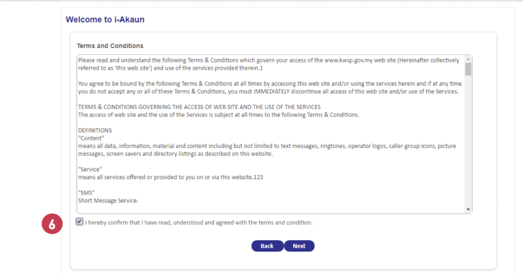Click the "Service" term in the definitions
The width and height of the screenshot is (523, 278).
tap(90, 169)
